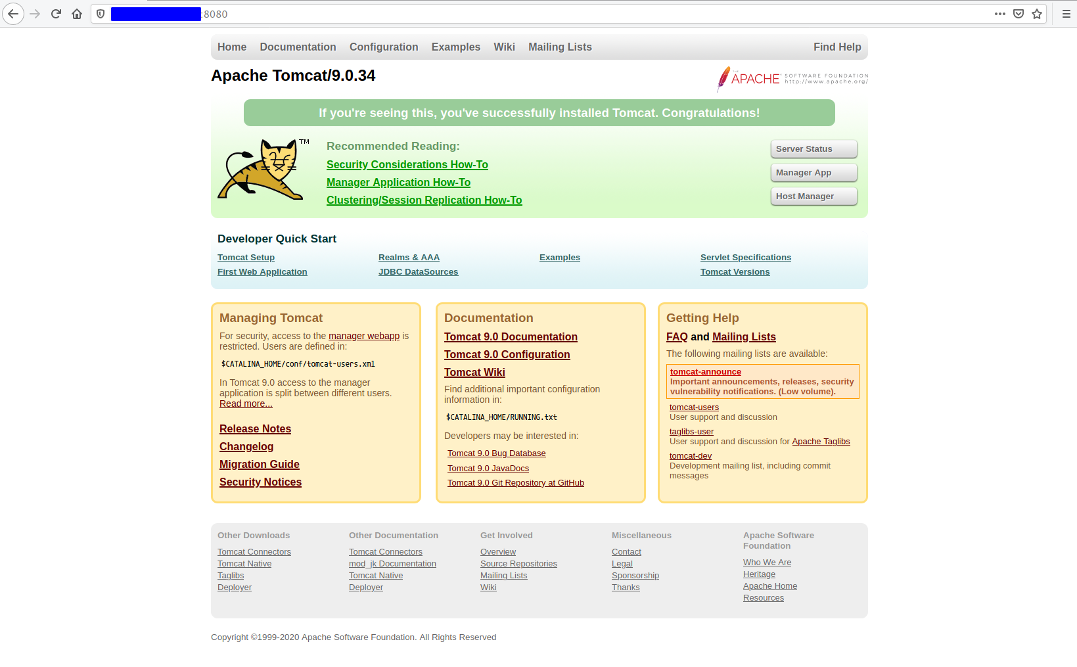Click the Tomcat cat mascot image
The height and width of the screenshot is (667, 1077).
[x=264, y=169]
